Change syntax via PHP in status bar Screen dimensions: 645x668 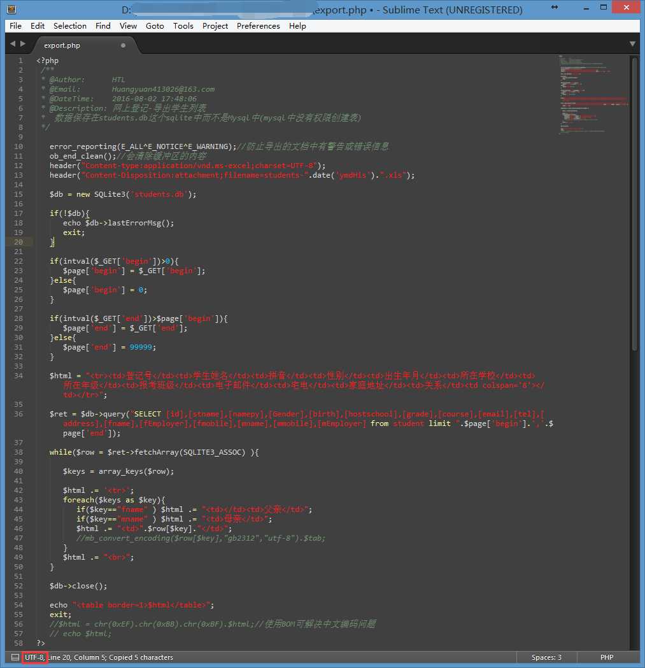coord(607,657)
